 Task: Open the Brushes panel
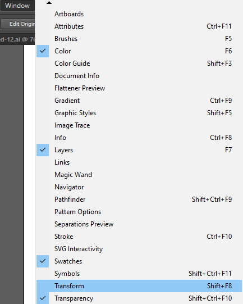(139, 39)
